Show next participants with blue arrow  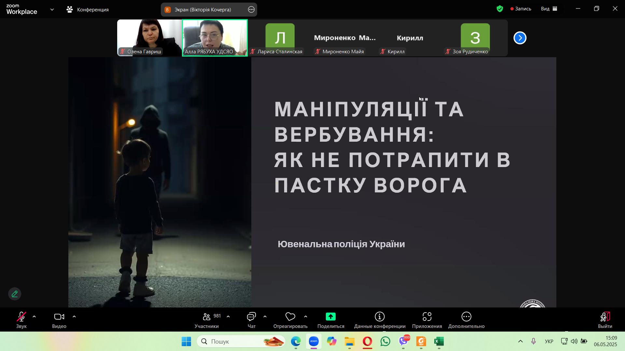pos(520,38)
